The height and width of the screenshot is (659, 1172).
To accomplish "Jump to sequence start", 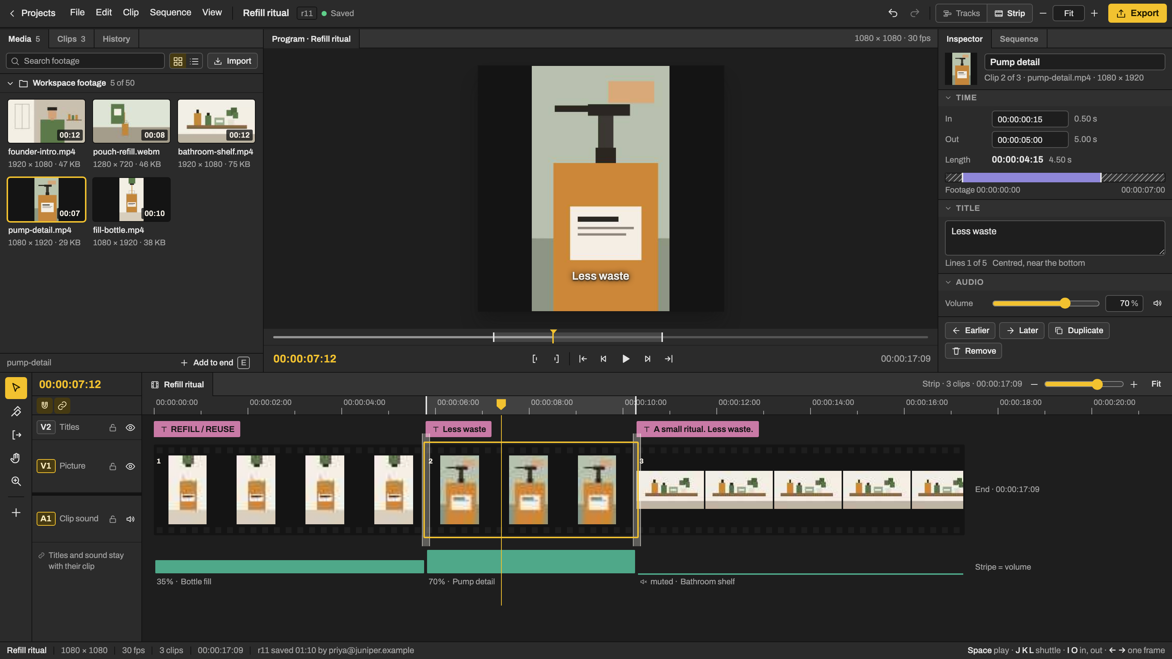I will (582, 359).
